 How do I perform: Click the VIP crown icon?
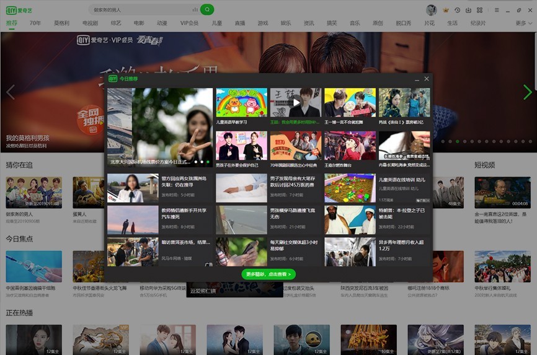(446, 10)
